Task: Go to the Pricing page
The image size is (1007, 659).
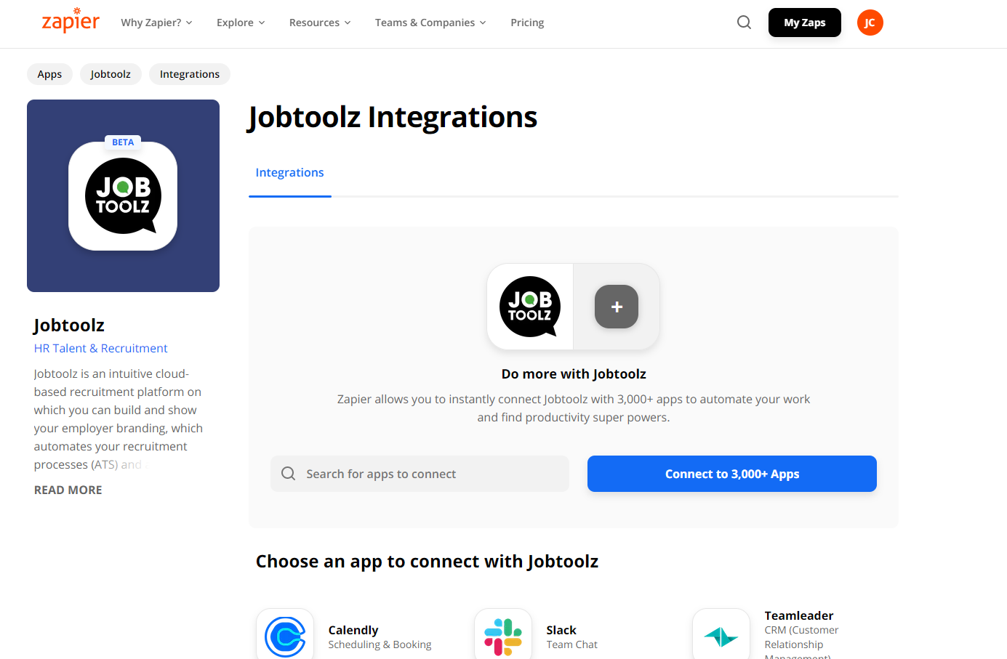Action: pyautogui.click(x=527, y=23)
